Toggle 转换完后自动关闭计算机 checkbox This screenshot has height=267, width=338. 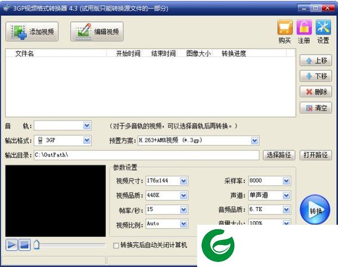(x=116, y=246)
